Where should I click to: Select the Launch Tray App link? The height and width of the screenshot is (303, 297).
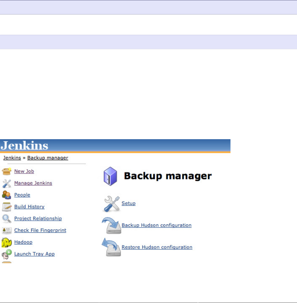[34, 254]
